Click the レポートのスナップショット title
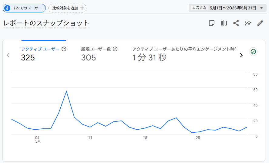The image size is (269, 163). pyautogui.click(x=46, y=23)
